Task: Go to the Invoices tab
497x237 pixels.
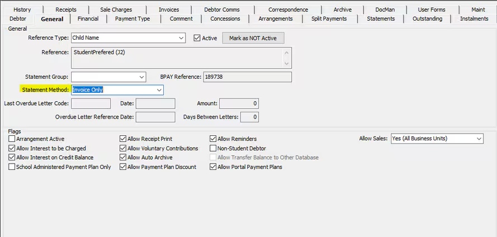Action: pyautogui.click(x=169, y=10)
